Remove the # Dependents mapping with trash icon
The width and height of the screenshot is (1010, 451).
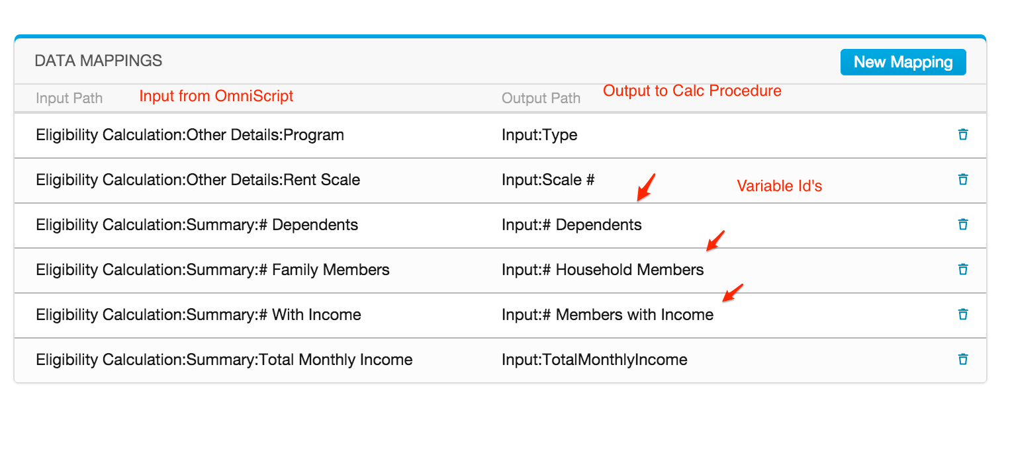(x=963, y=225)
